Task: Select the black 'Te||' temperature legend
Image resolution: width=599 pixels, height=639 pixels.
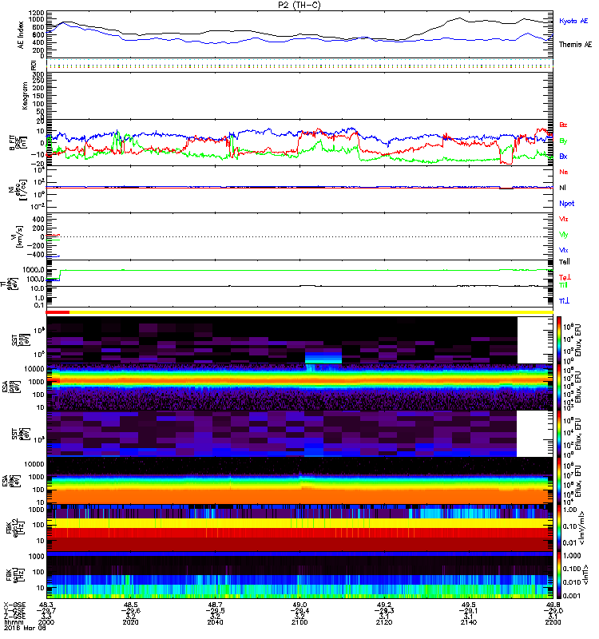Action: pos(565,262)
